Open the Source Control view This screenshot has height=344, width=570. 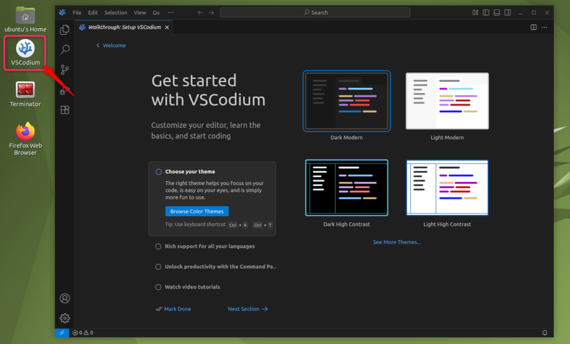coord(65,69)
